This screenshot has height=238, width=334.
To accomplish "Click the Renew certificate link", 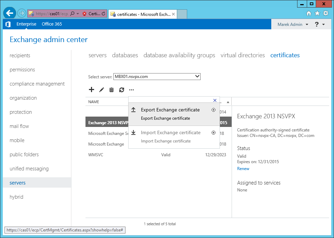I will 243,169.
